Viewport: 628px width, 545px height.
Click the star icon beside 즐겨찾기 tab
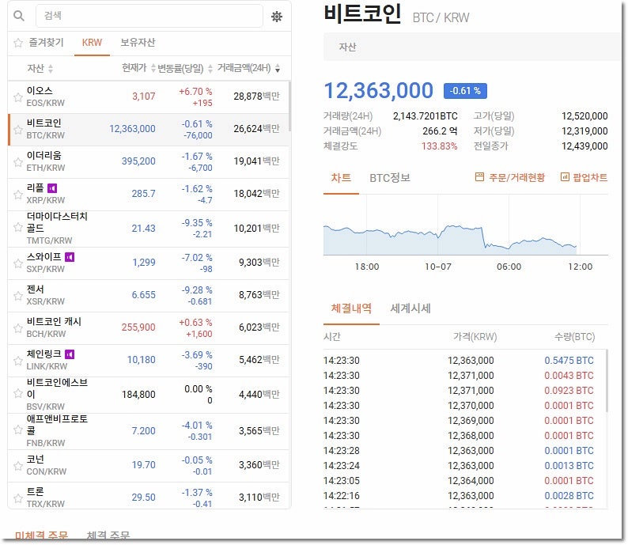pos(18,43)
